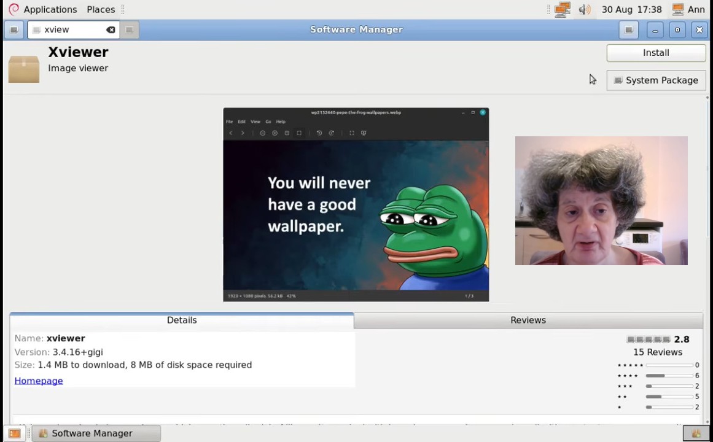Select the Details tab
The height and width of the screenshot is (442, 713).
[x=181, y=320]
